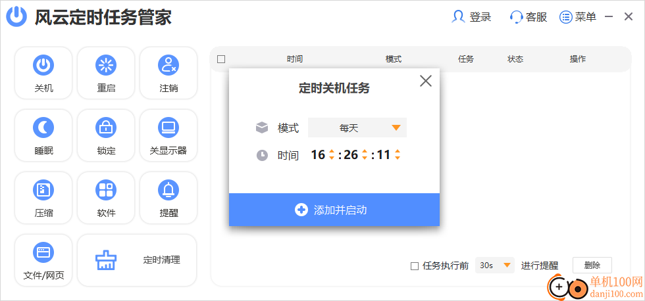The height and width of the screenshot is (301, 645).
Task: Open the 重启 restart task
Action: pyautogui.click(x=106, y=73)
